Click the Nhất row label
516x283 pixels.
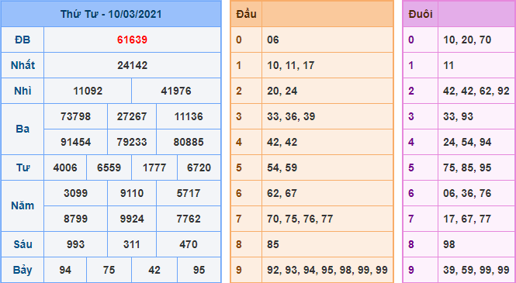point(23,65)
